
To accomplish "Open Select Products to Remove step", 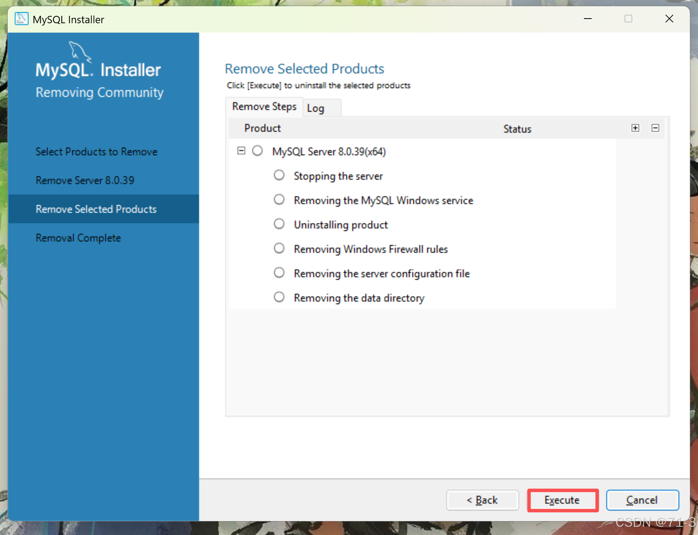I will click(96, 152).
